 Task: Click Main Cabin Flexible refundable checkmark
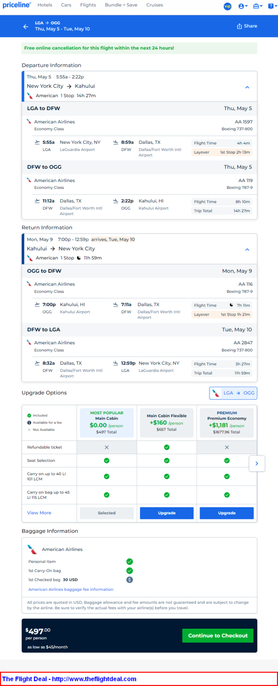167,447
